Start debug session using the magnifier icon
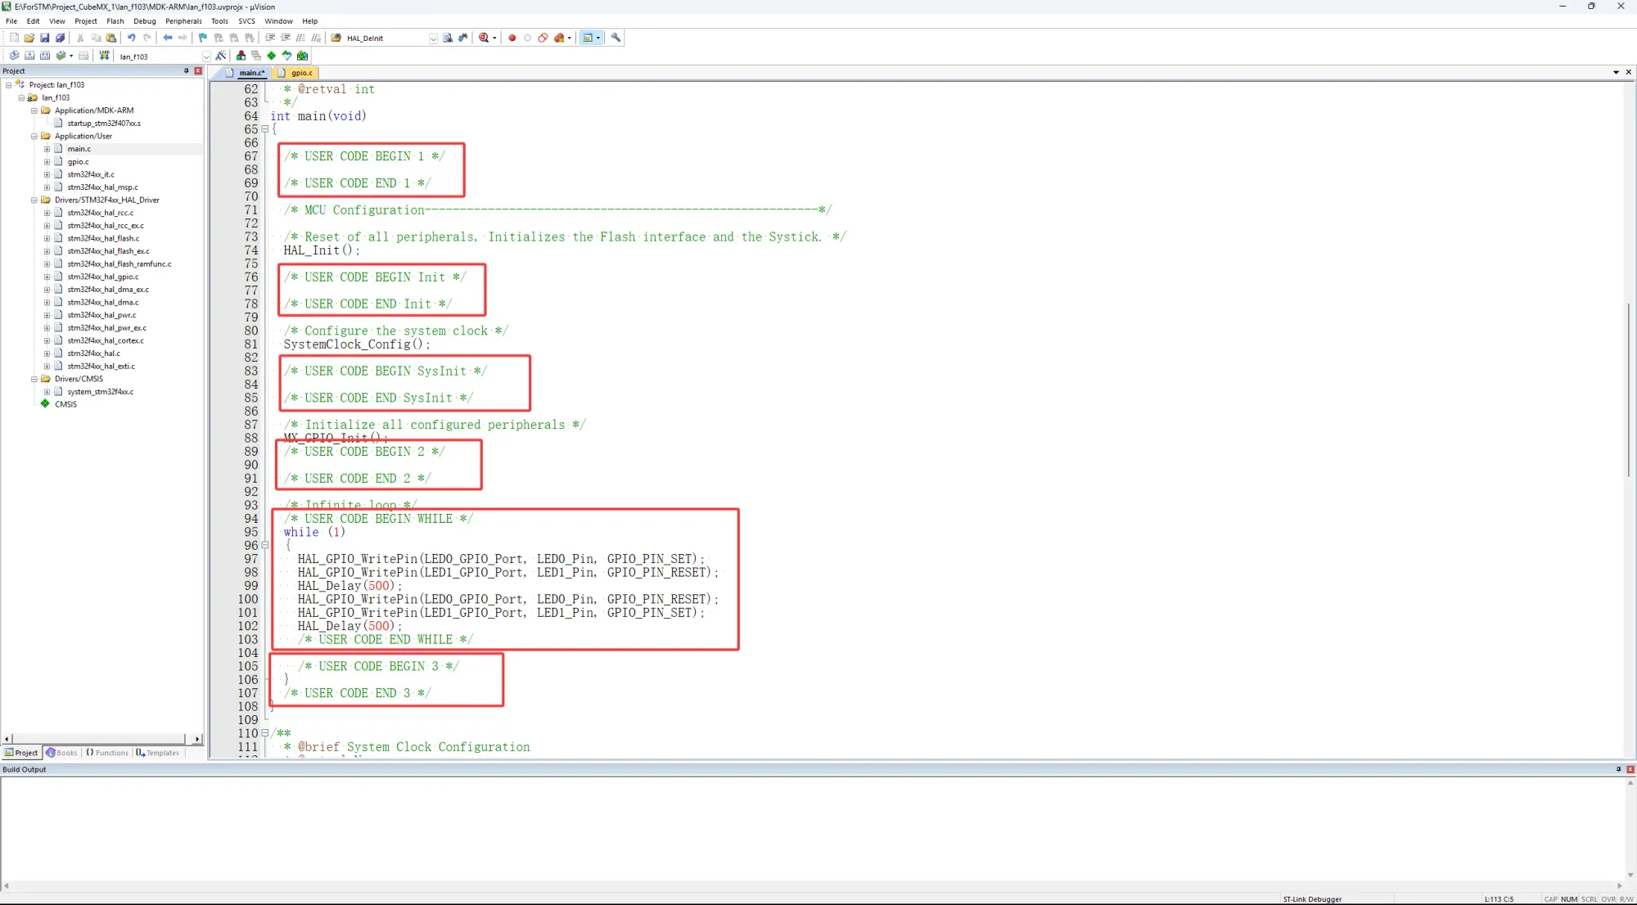The image size is (1637, 905). (484, 38)
